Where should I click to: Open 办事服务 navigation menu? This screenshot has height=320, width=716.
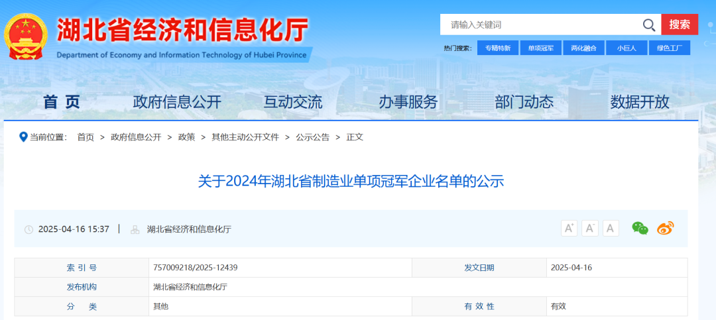click(x=408, y=102)
